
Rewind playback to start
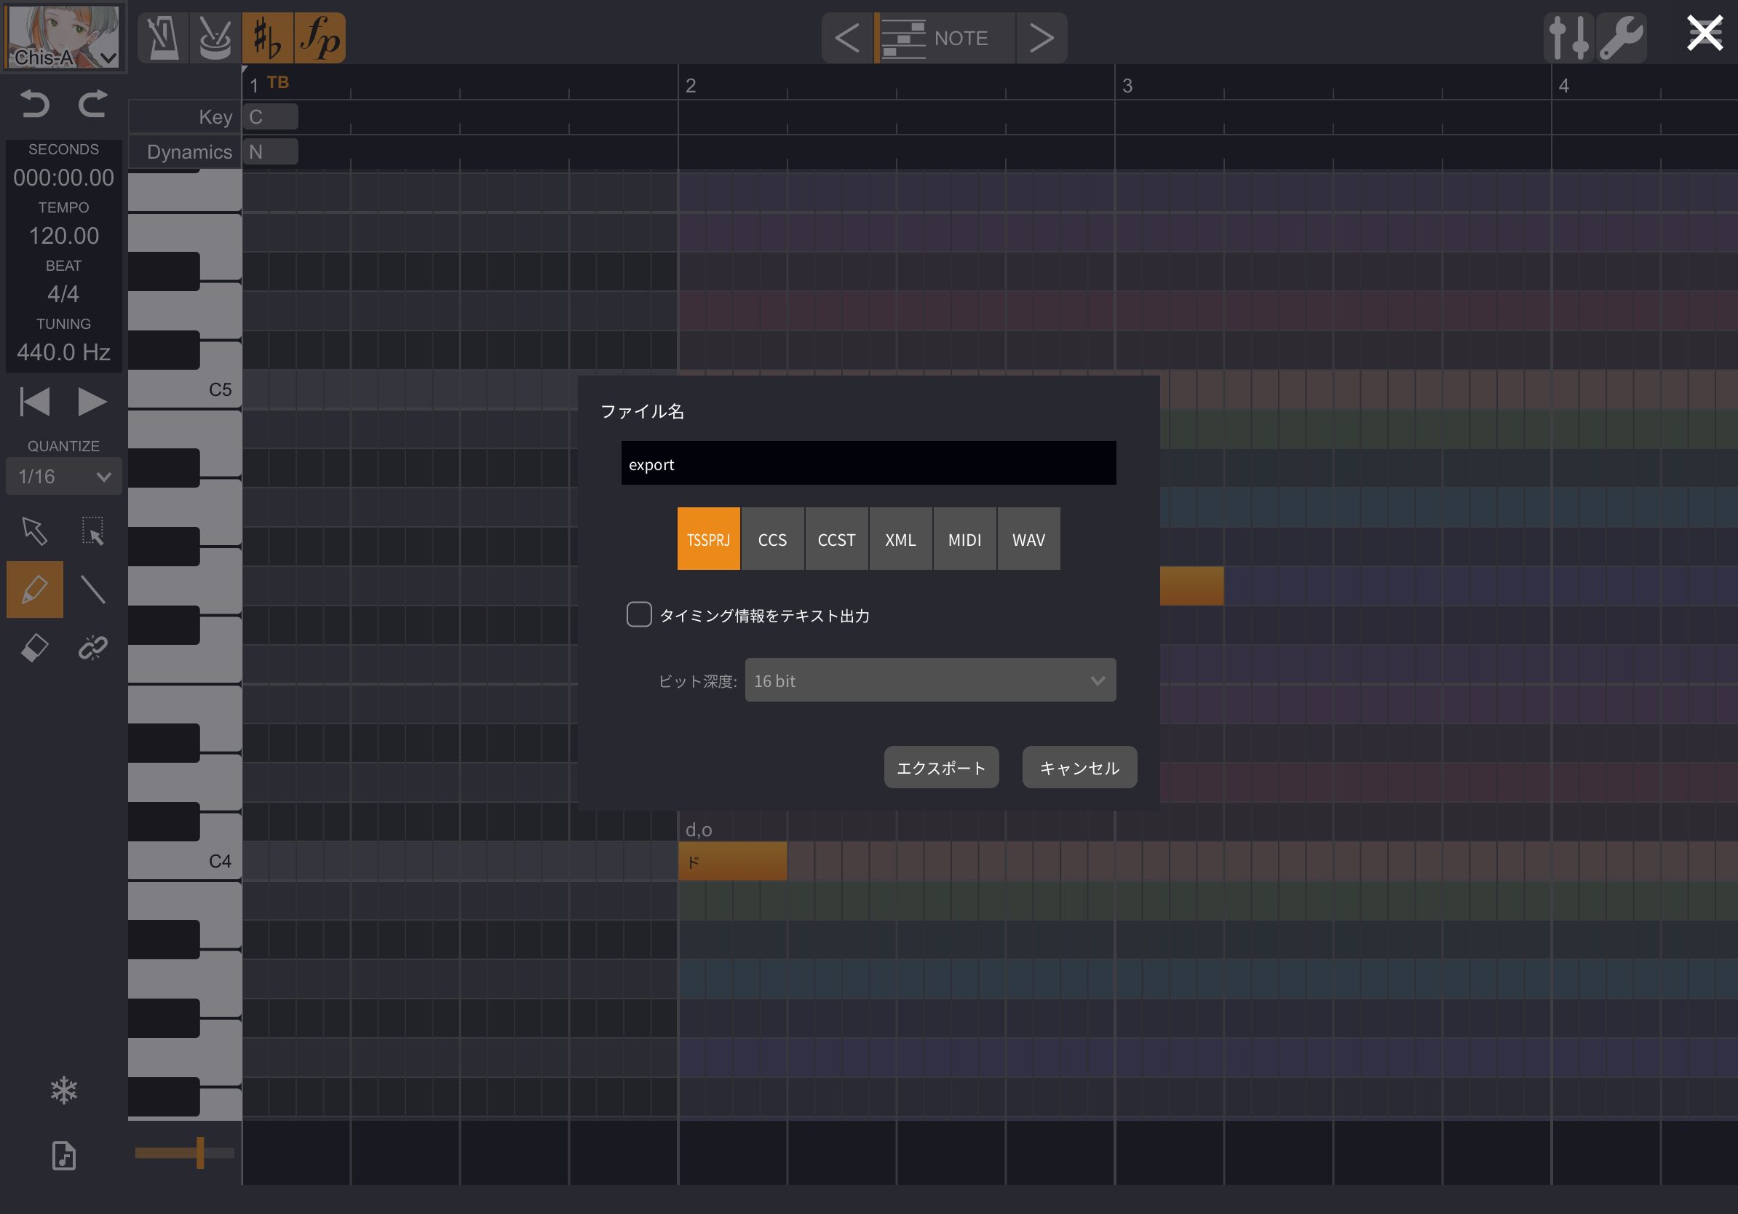pyautogui.click(x=35, y=402)
